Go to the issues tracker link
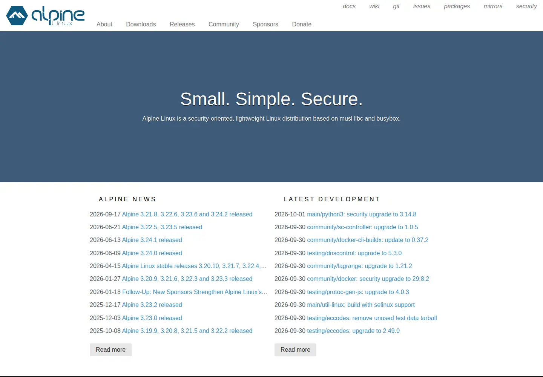The width and height of the screenshot is (543, 377). click(422, 6)
